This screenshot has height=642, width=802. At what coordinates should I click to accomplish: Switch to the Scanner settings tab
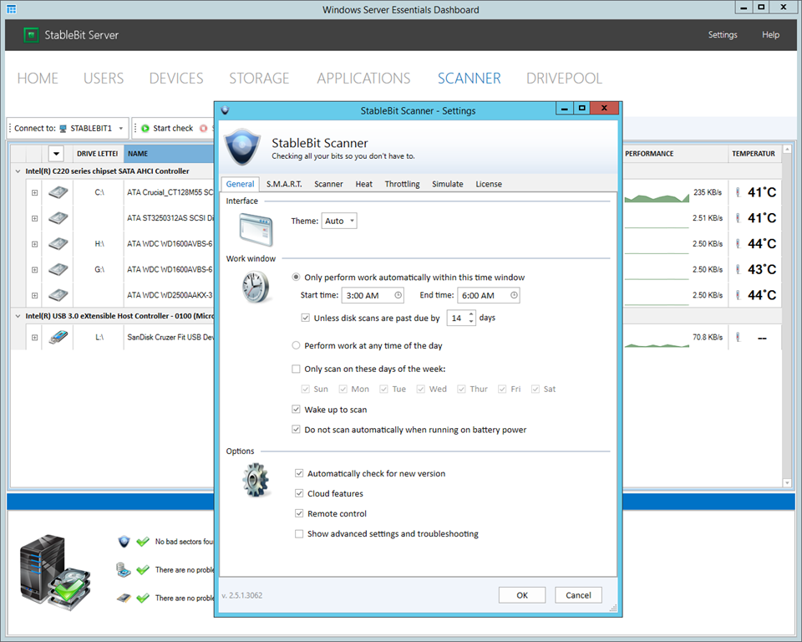(x=328, y=184)
